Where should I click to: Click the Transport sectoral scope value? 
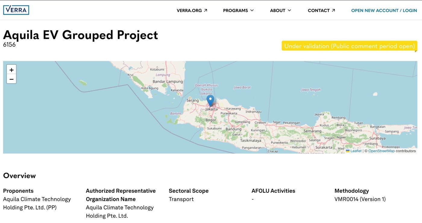(181, 199)
